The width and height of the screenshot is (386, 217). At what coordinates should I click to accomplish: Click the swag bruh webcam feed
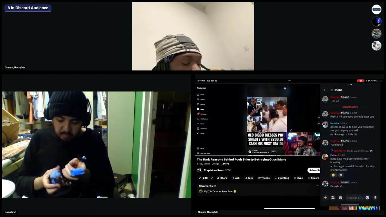coord(96,145)
